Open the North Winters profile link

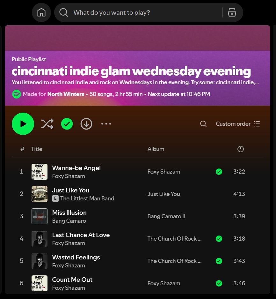pos(66,94)
